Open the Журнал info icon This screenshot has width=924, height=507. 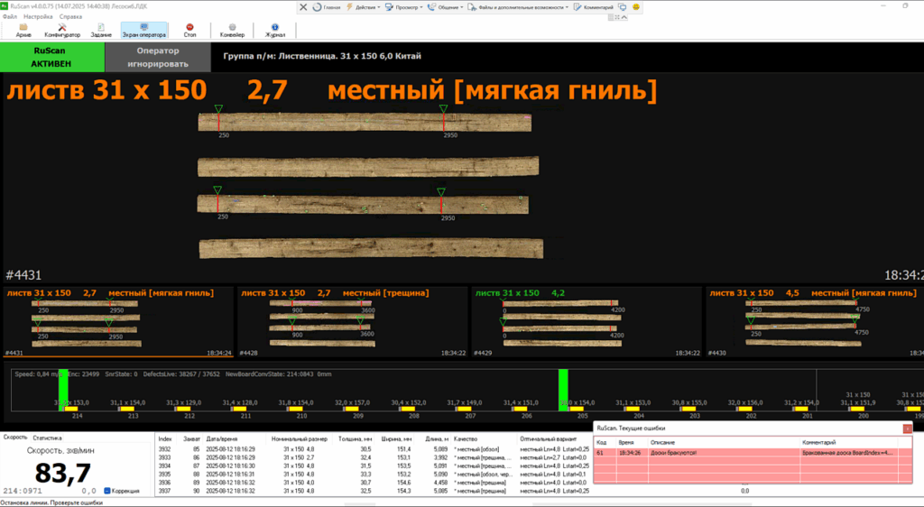(x=274, y=27)
